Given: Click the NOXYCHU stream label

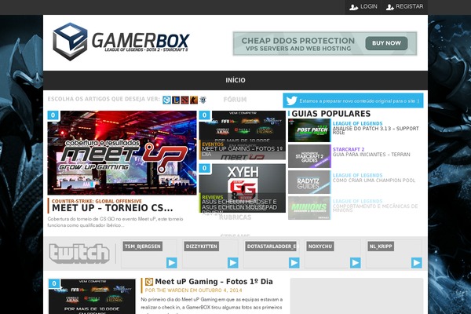Looking at the screenshot, I should click(320, 246).
